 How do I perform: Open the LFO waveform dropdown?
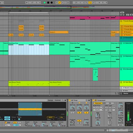[8, 125]
